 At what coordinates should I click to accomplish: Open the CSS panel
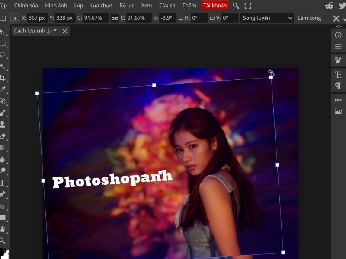[338, 100]
